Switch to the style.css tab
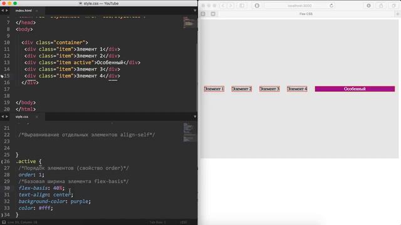Viewport: 401px width, 225px height. (22, 117)
